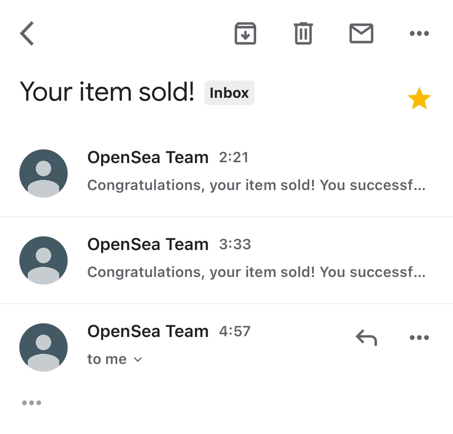
Task: Archive this email conversation
Action: coord(245,33)
